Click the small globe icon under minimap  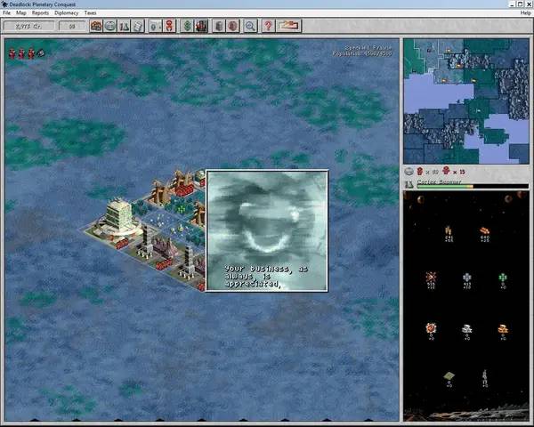click(x=409, y=172)
